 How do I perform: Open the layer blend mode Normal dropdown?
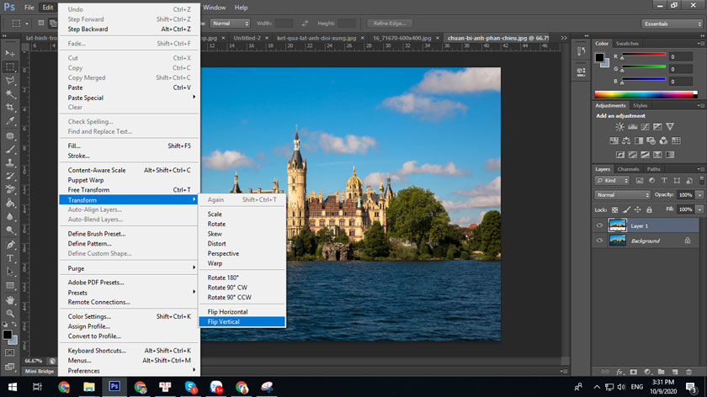623,195
